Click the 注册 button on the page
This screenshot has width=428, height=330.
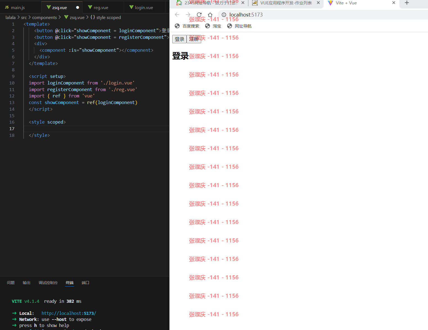194,39
